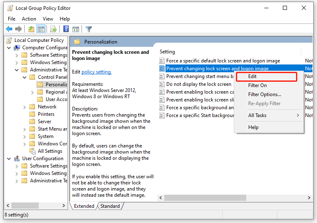The image size is (317, 223).
Task: Toggle the Show/Hide Action Pane icon
Action: coord(76,29)
